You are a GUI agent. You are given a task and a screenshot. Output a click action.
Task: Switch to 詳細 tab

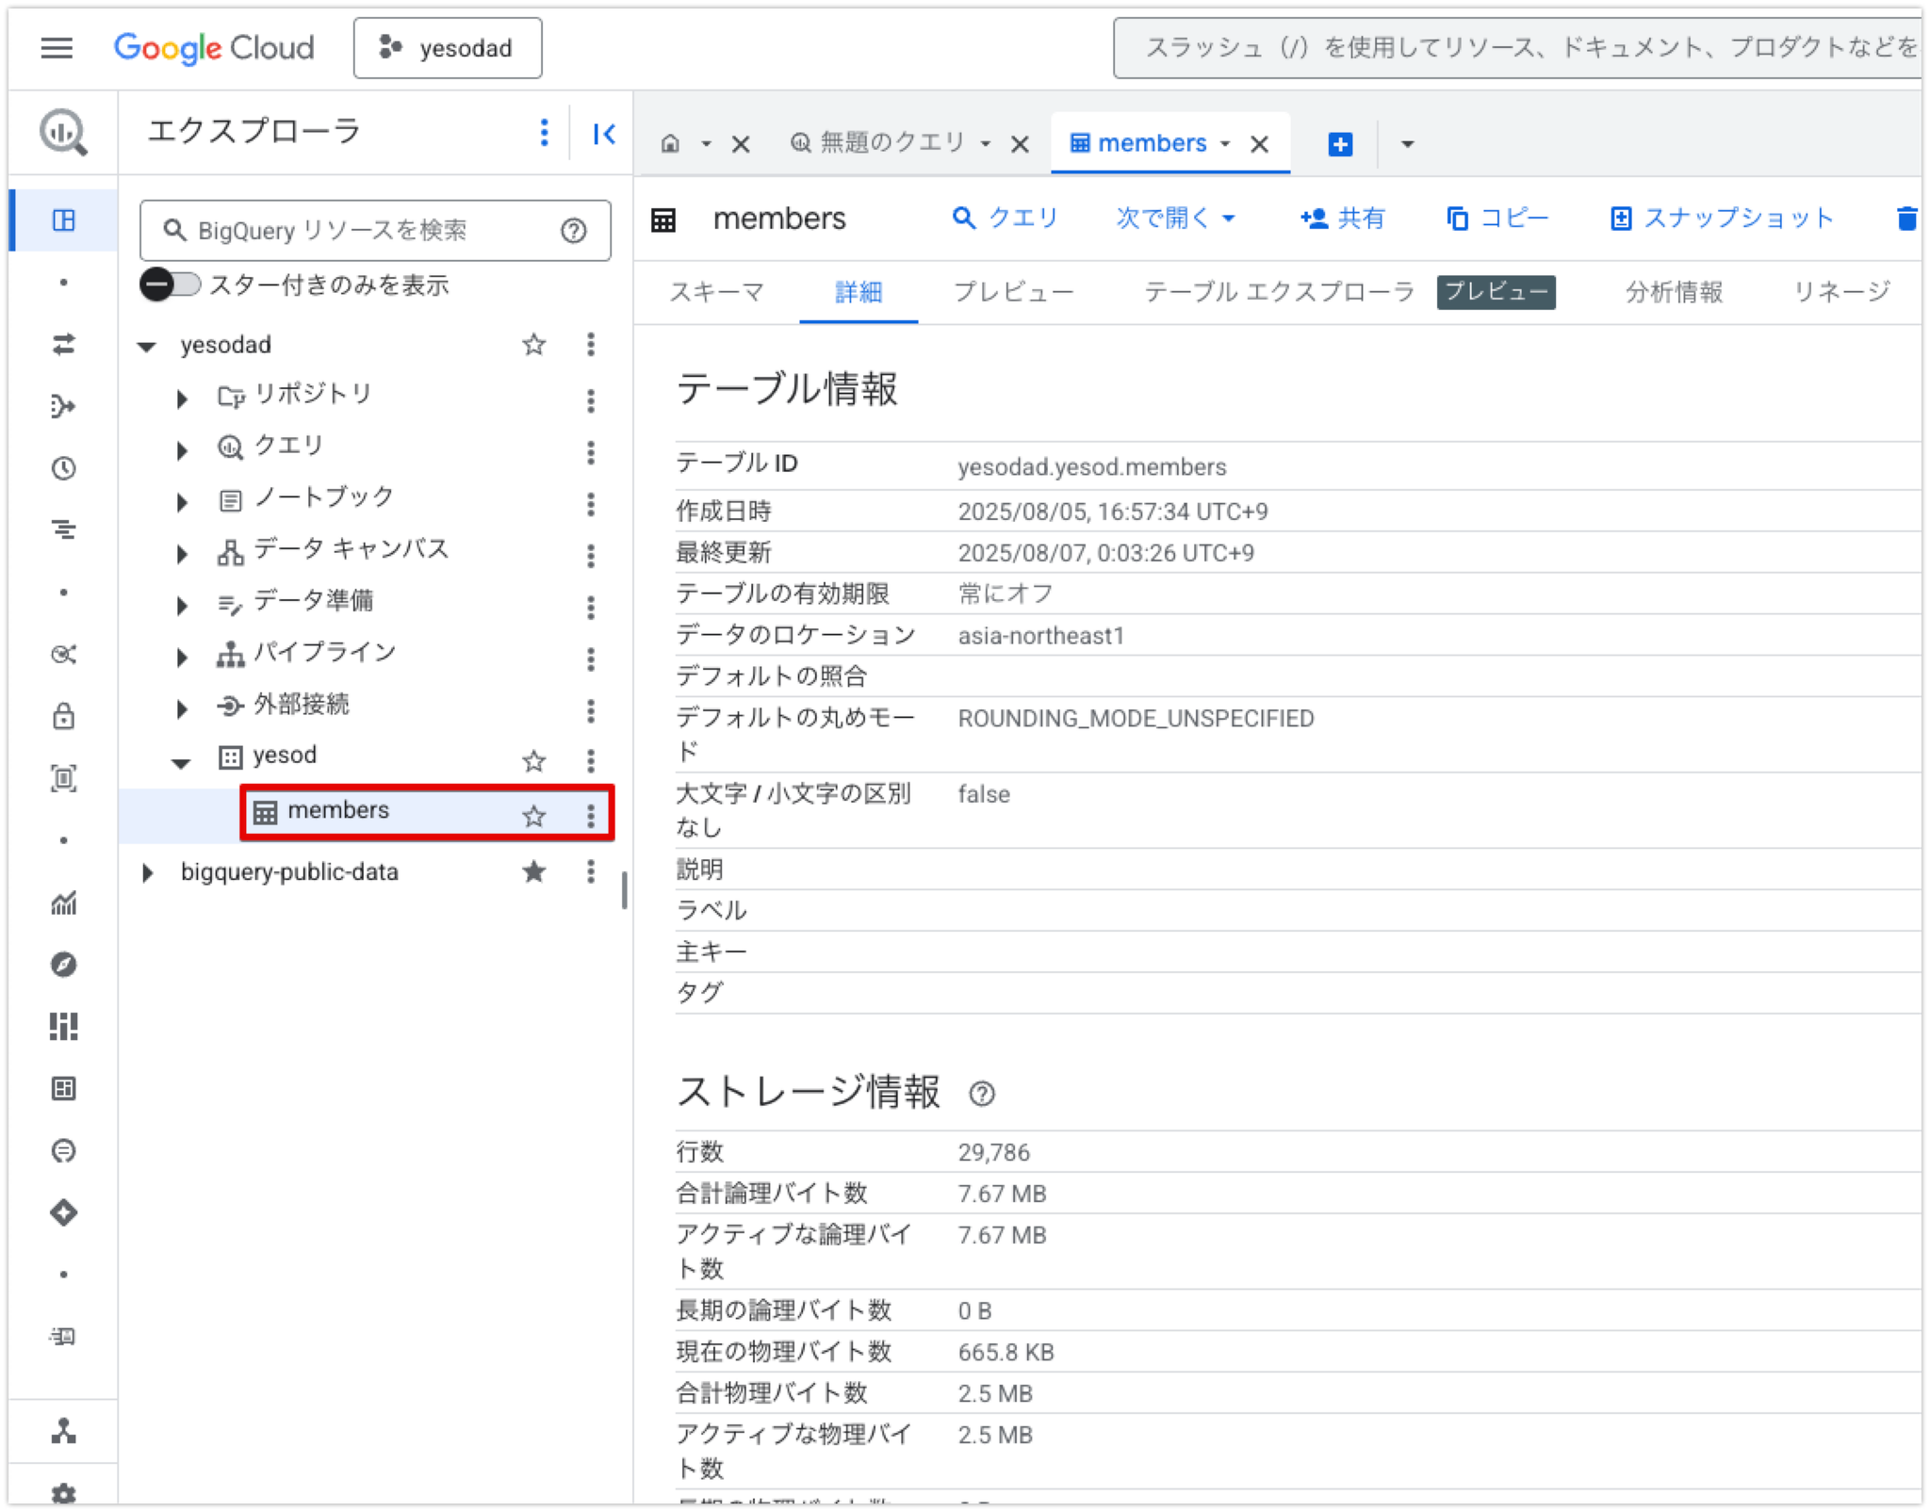click(859, 292)
